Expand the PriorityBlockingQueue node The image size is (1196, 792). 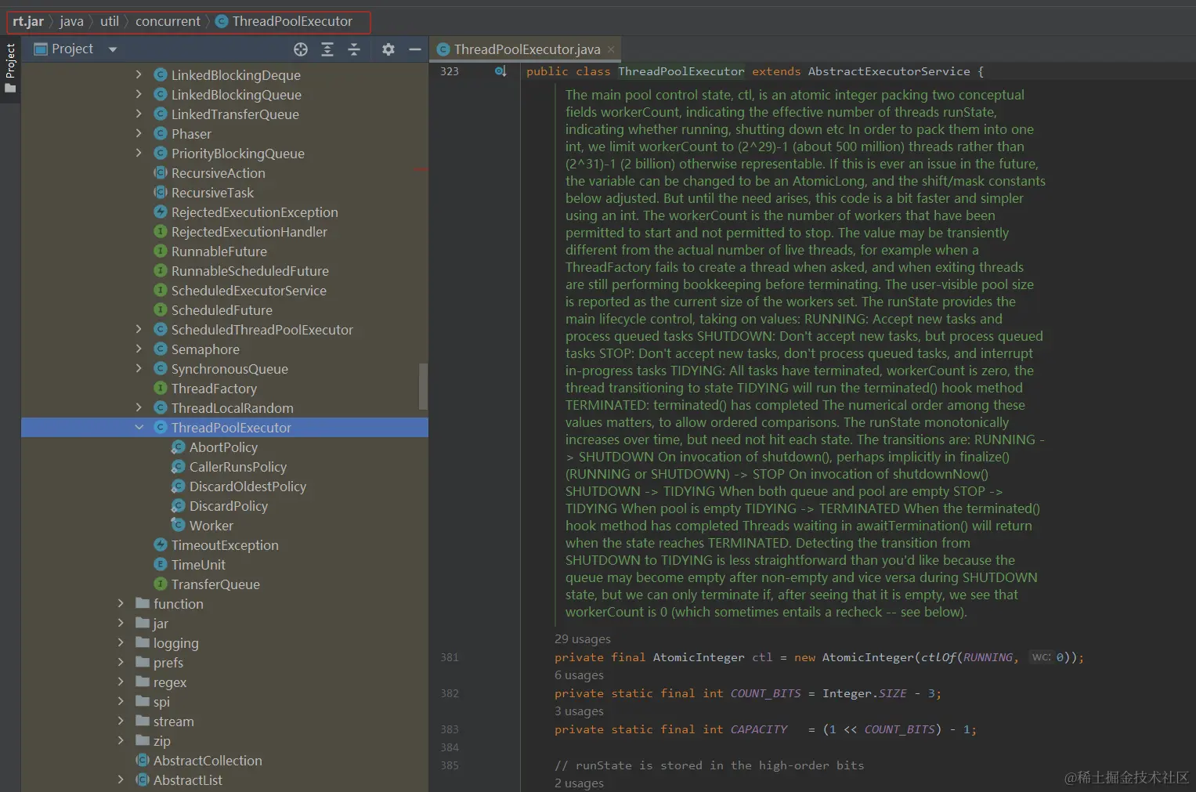(x=139, y=153)
